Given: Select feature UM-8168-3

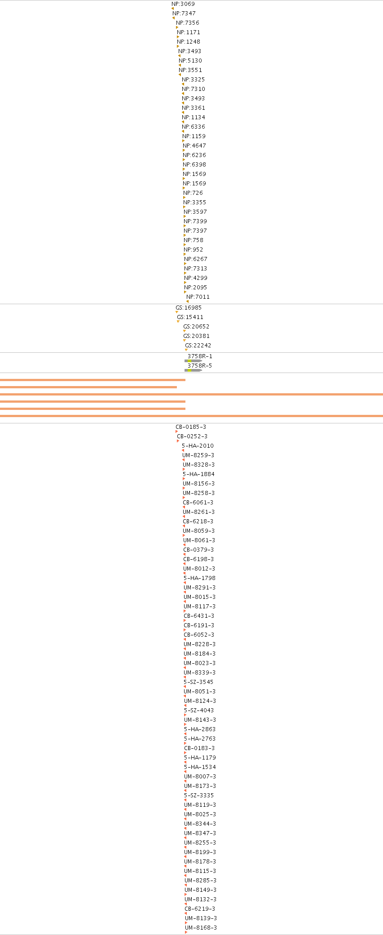Looking at the screenshot, I should (x=201, y=928).
